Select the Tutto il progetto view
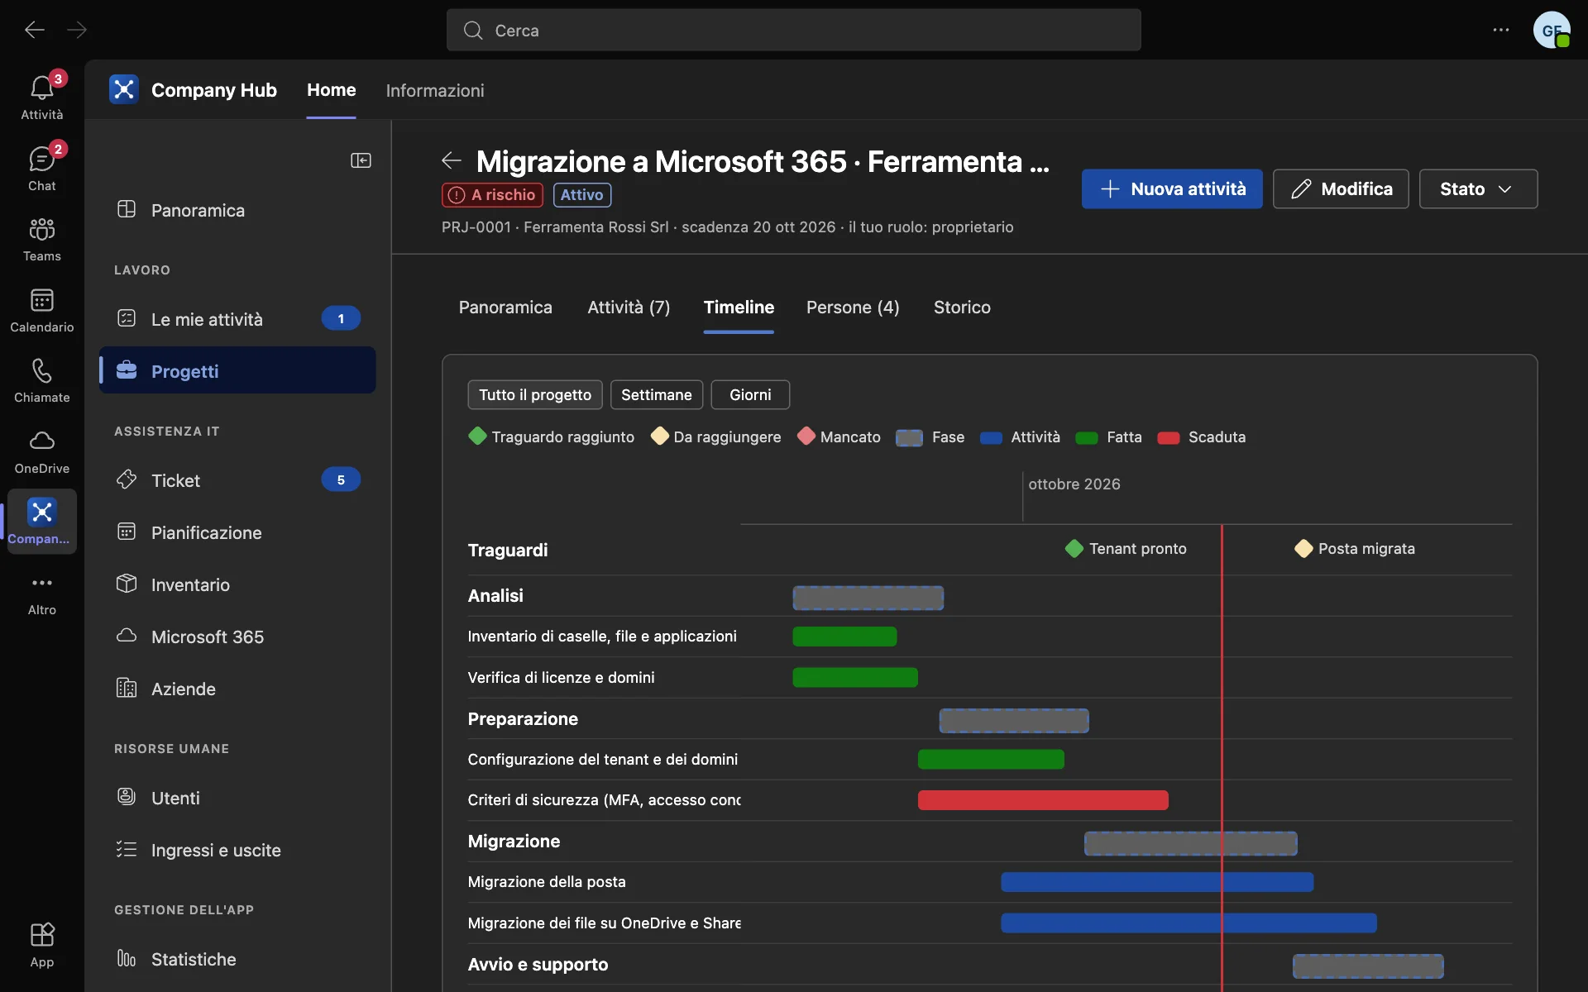1588x992 pixels. point(535,395)
